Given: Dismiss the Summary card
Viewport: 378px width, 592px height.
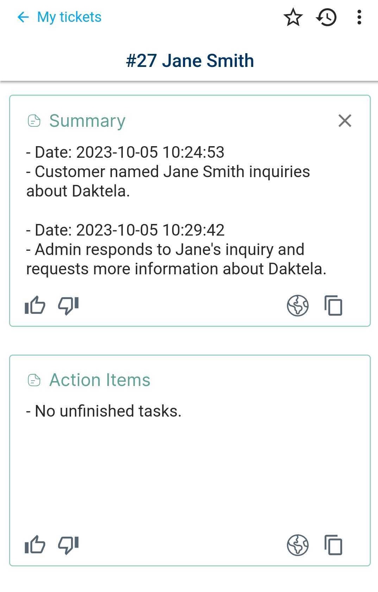Looking at the screenshot, I should click(x=345, y=121).
